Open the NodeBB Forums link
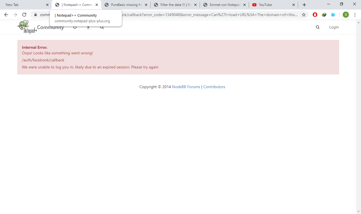 [x=186, y=87]
